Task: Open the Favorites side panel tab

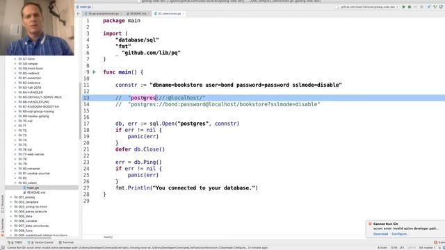Action: (3, 227)
